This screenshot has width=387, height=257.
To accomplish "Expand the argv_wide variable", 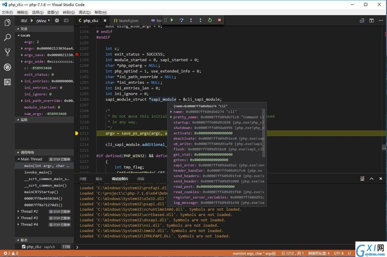I will point(22,61).
